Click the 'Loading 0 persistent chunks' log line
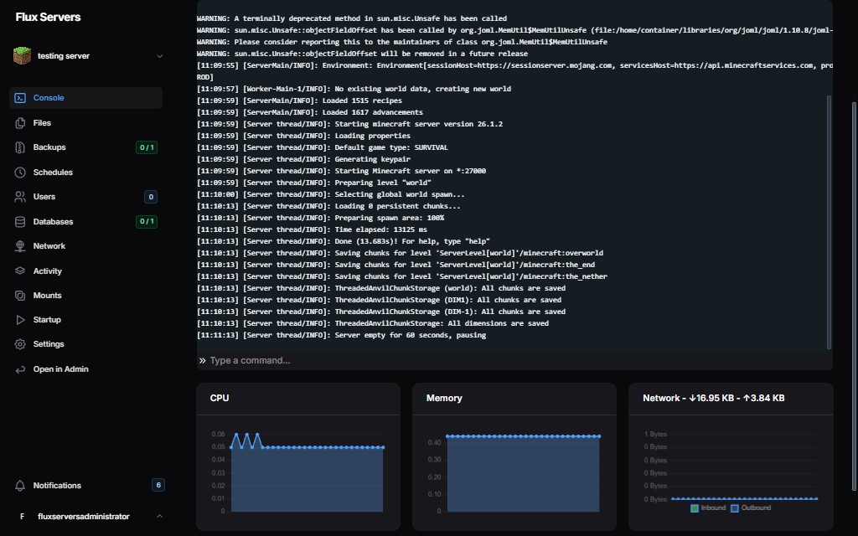Viewport: 858px width, 536px height. point(328,206)
